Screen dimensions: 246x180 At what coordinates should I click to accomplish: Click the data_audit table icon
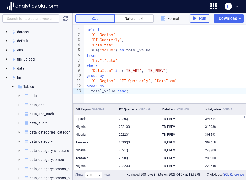[26, 123]
